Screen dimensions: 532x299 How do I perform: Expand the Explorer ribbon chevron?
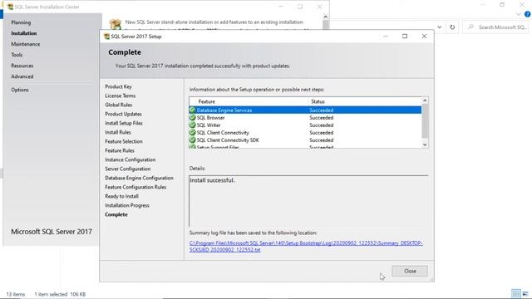pos(519,14)
